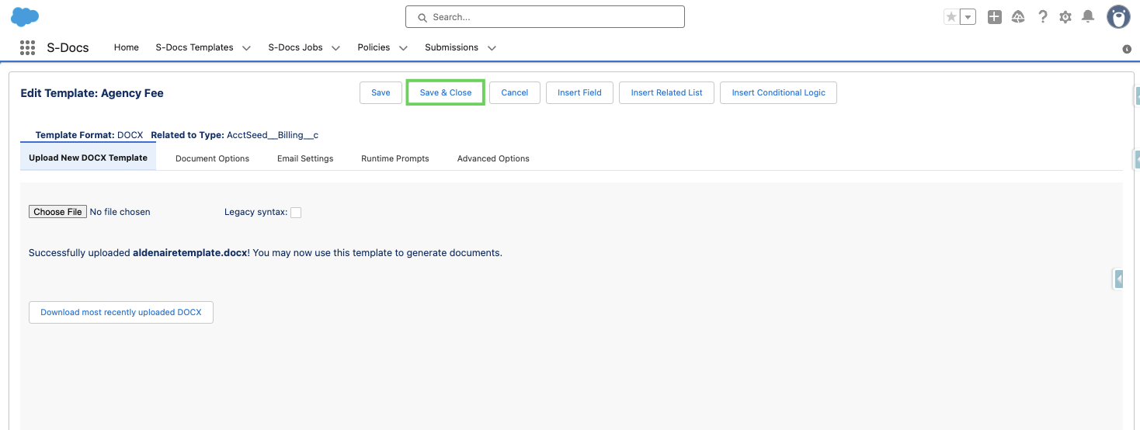Click Insert Related List
The image size is (1140, 430).
tap(666, 92)
